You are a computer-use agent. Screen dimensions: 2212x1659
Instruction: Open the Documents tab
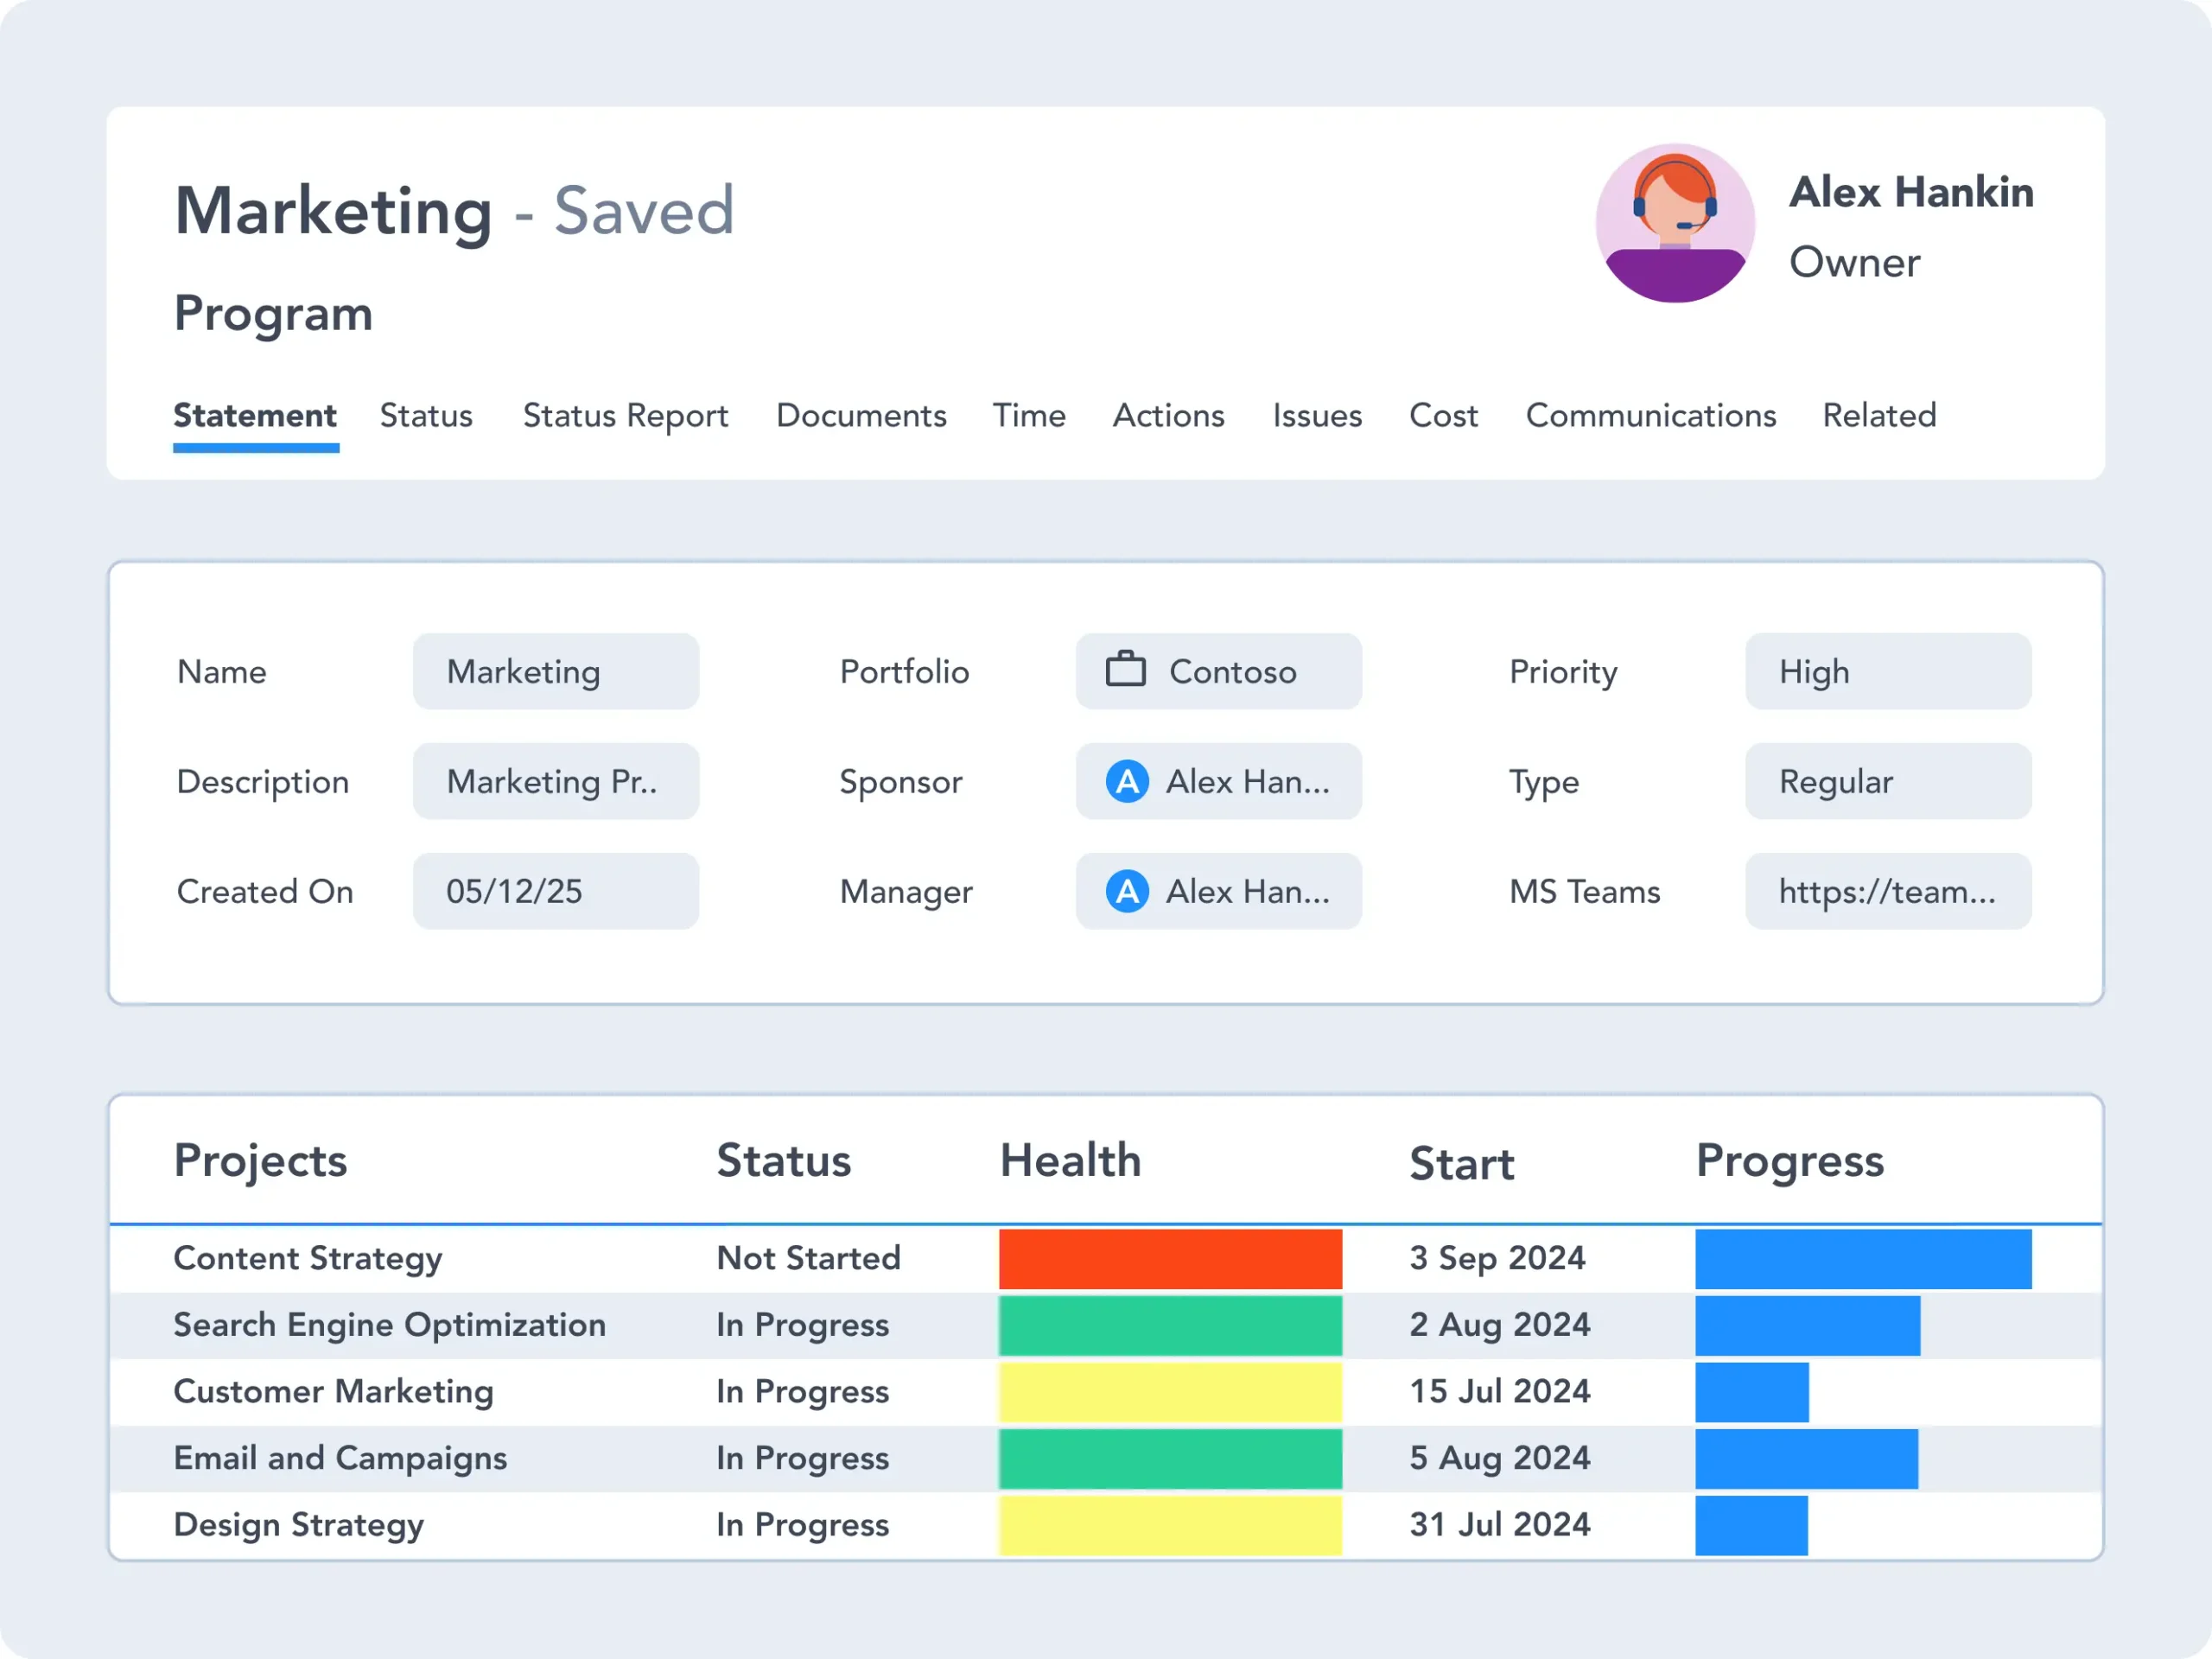pos(861,415)
